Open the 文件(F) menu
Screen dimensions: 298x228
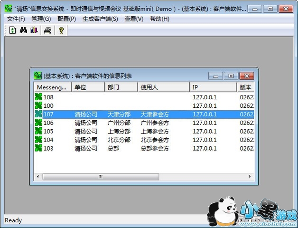(x=16, y=19)
